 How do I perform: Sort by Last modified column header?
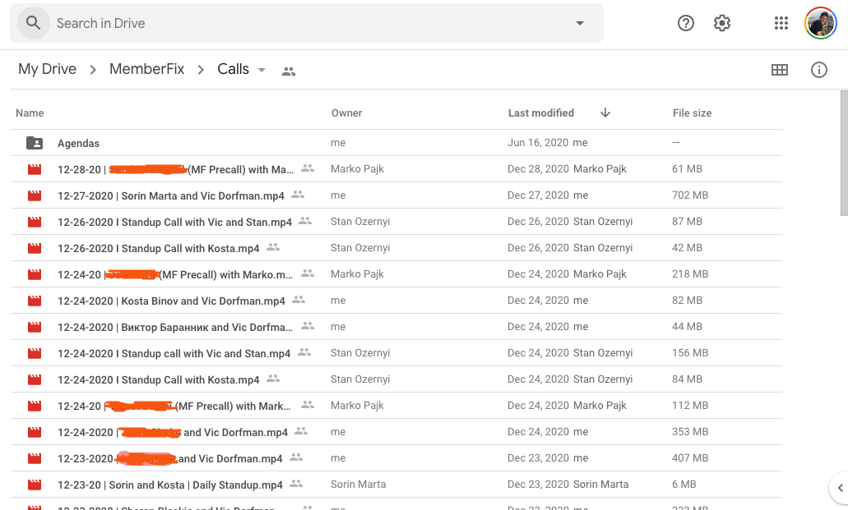(540, 113)
